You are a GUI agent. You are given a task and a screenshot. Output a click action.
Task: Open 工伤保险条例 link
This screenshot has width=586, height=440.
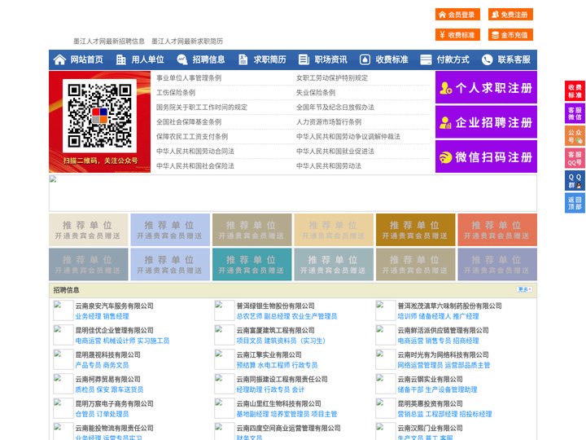click(x=176, y=92)
